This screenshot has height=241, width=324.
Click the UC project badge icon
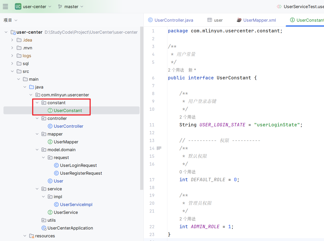point(18,7)
